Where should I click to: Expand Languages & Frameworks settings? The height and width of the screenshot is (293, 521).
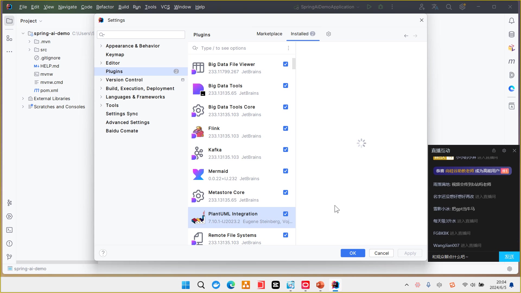coord(101,97)
